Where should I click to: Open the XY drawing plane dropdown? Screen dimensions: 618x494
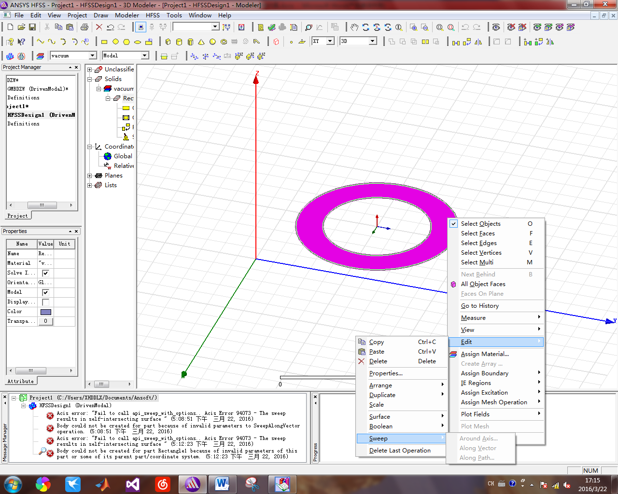[330, 41]
